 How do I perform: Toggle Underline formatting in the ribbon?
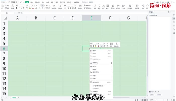(22, 8)
